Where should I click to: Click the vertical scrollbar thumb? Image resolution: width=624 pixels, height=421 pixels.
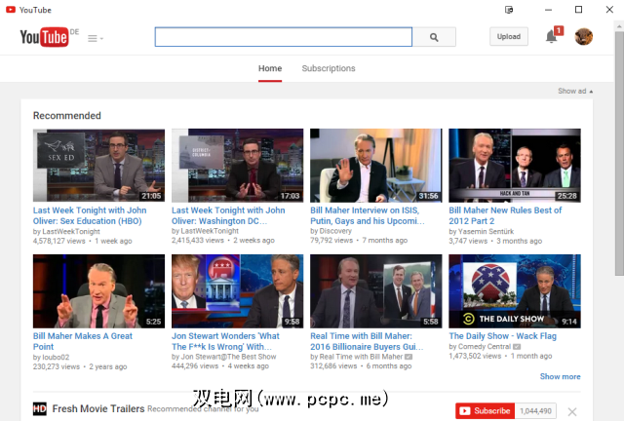point(619,153)
